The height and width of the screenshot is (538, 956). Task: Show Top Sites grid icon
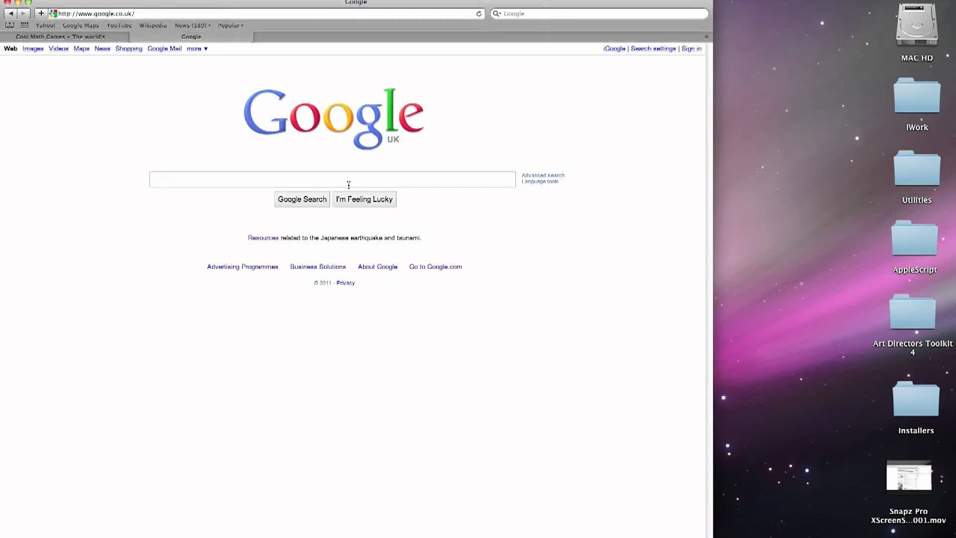pos(25,25)
